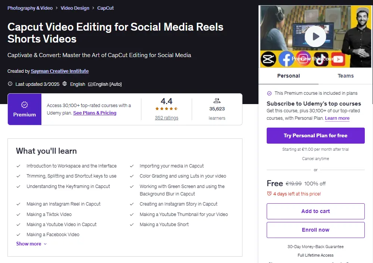Open the 352 ratings link
The image size is (373, 263).
pos(166,118)
